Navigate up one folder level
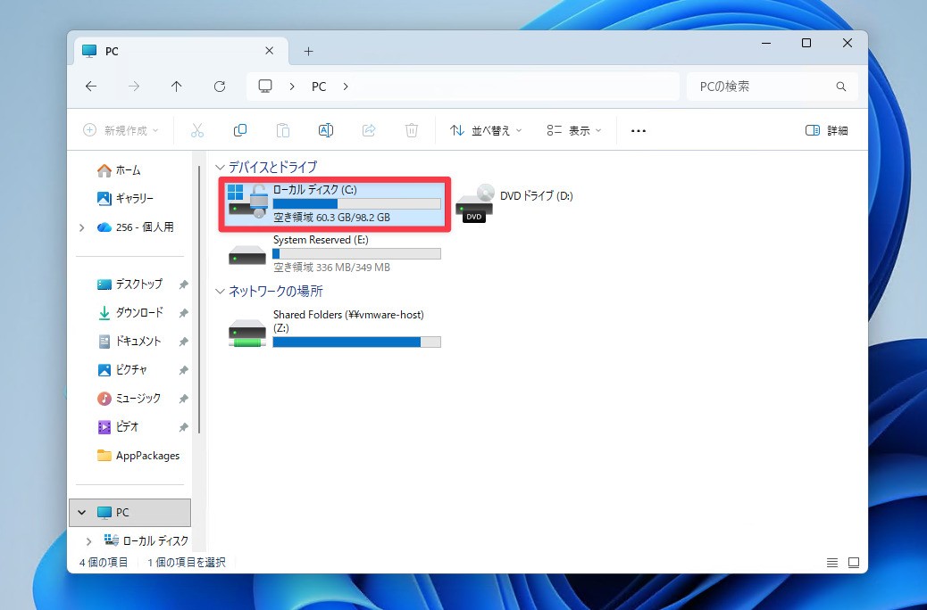Image resolution: width=927 pixels, height=610 pixels. (176, 87)
